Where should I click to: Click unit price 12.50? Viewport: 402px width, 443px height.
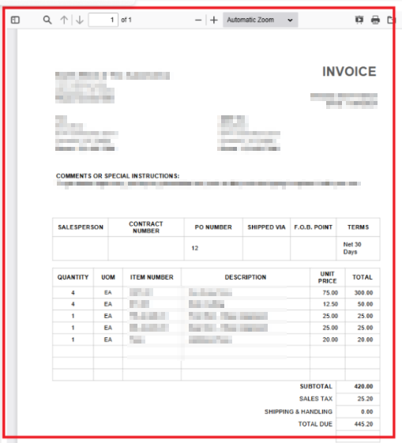tap(330, 304)
